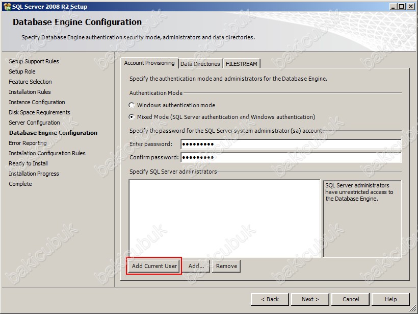Viewport: 418px width, 314px height.
Task: Click Installation Configuration Rules step
Action: point(47,153)
